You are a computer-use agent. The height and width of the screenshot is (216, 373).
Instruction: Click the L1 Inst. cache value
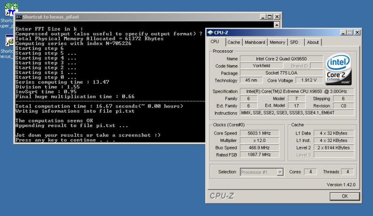pos(334,141)
